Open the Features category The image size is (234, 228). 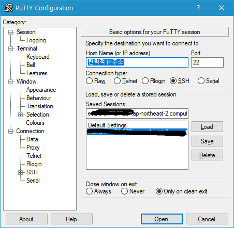(x=37, y=73)
